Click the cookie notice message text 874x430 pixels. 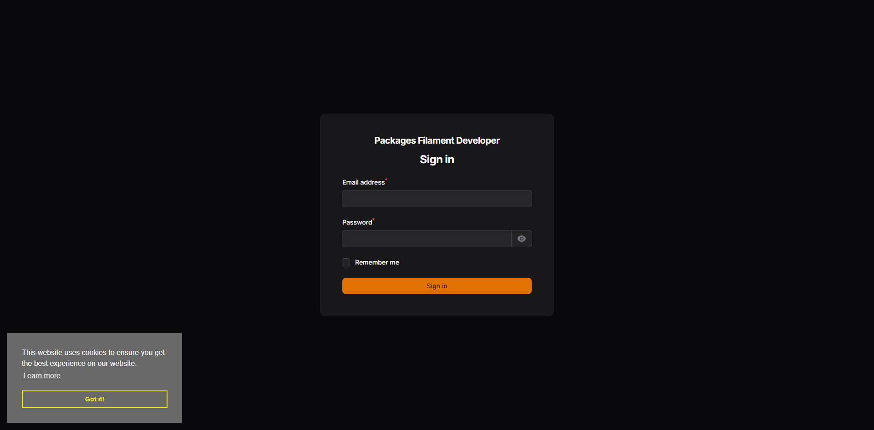93,358
